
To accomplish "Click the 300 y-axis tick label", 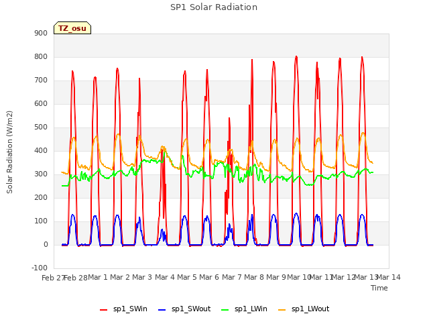I will point(41,174).
